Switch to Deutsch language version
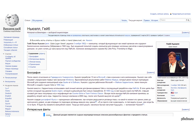The width and height of the screenshot is (195, 122). click(x=8, y=93)
